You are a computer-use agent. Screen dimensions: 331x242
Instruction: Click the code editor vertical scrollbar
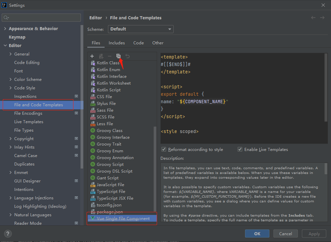326,87
